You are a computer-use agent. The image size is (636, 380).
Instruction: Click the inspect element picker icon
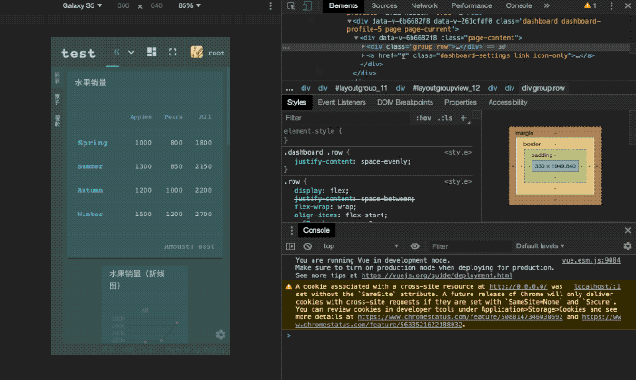coord(290,6)
